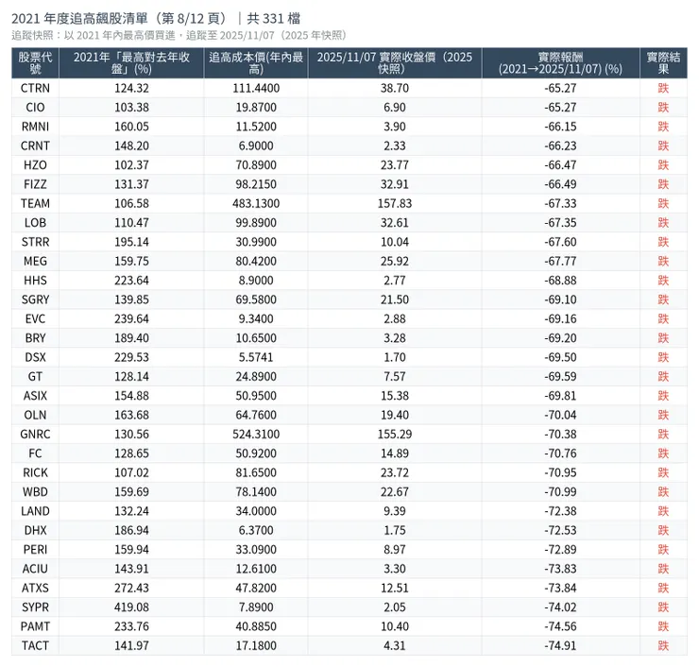Select ticker GNRC

click(x=35, y=435)
